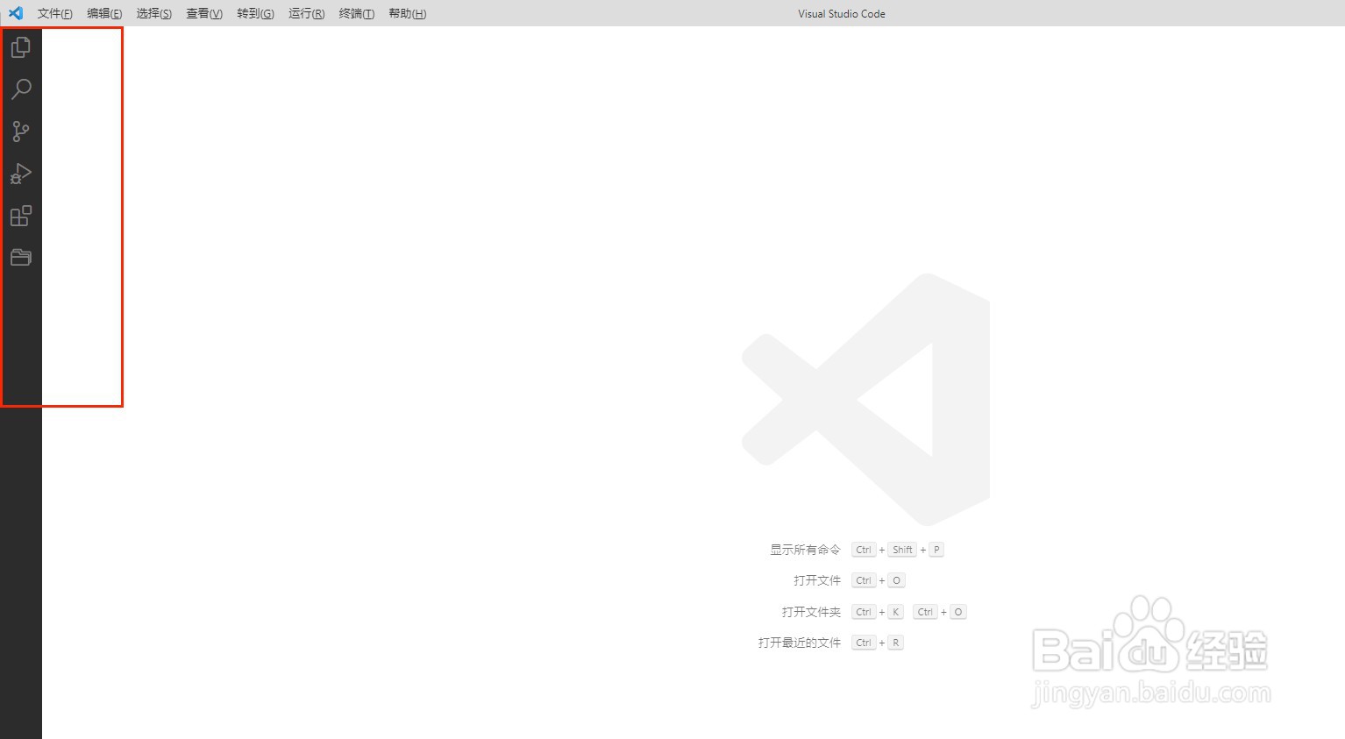Open the Extensions view icon
The width and height of the screenshot is (1345, 739).
pyautogui.click(x=21, y=216)
